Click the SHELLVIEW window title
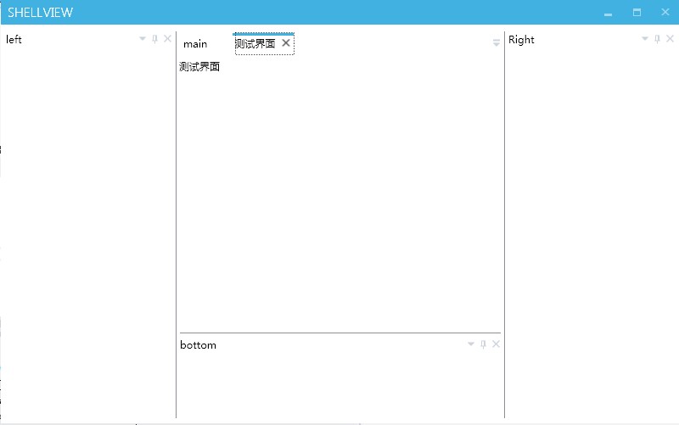 pyautogui.click(x=40, y=13)
